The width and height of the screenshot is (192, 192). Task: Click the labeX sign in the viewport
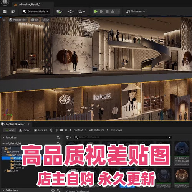(x=102, y=97)
